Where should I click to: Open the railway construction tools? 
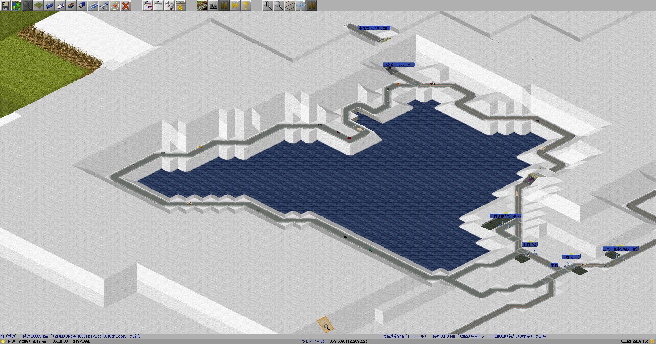click(49, 5)
